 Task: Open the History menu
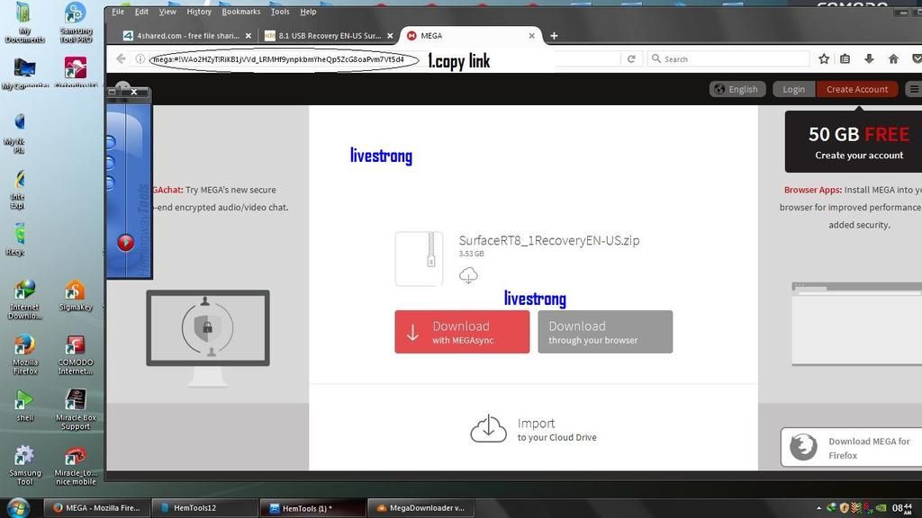pos(198,12)
